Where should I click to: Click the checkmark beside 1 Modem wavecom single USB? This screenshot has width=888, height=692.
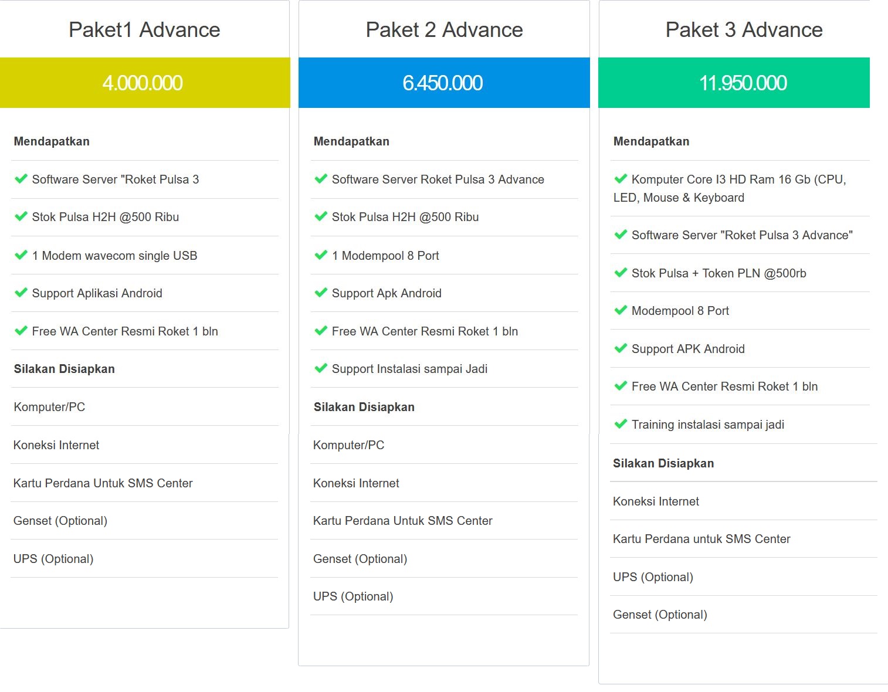tap(21, 255)
